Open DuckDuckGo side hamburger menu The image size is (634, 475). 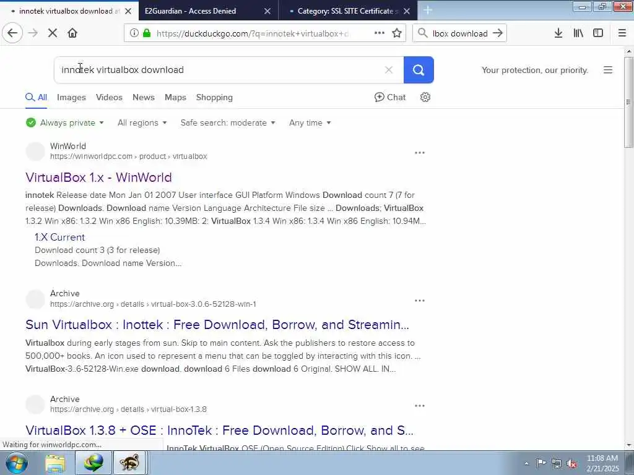point(608,70)
